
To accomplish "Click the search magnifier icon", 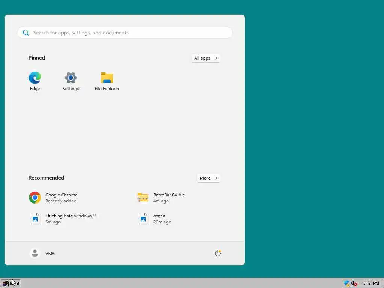I will (x=26, y=33).
